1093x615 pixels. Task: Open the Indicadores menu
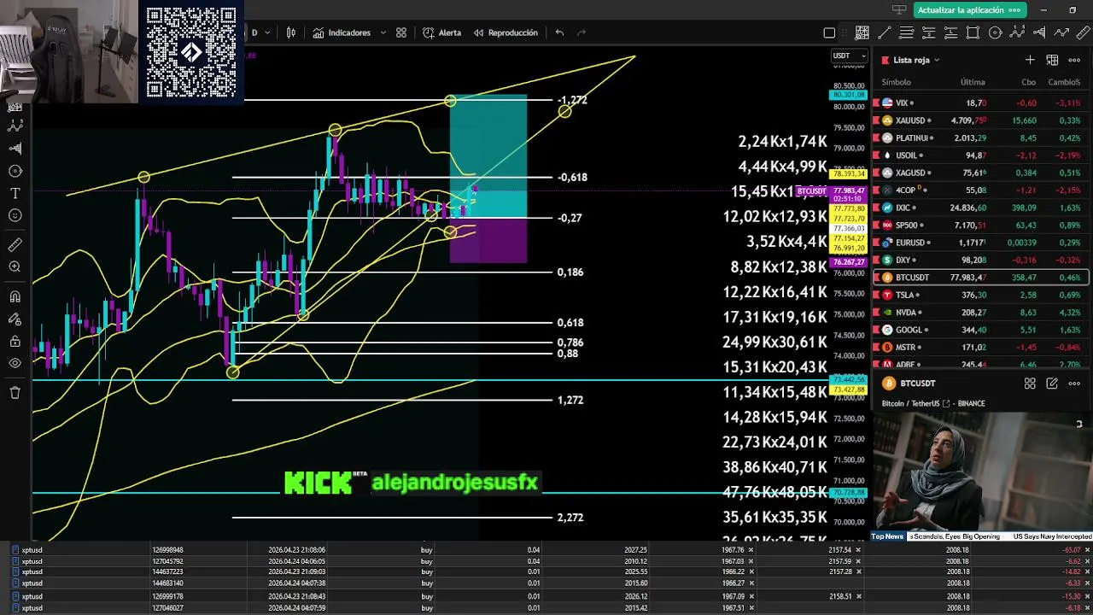pyautogui.click(x=342, y=32)
